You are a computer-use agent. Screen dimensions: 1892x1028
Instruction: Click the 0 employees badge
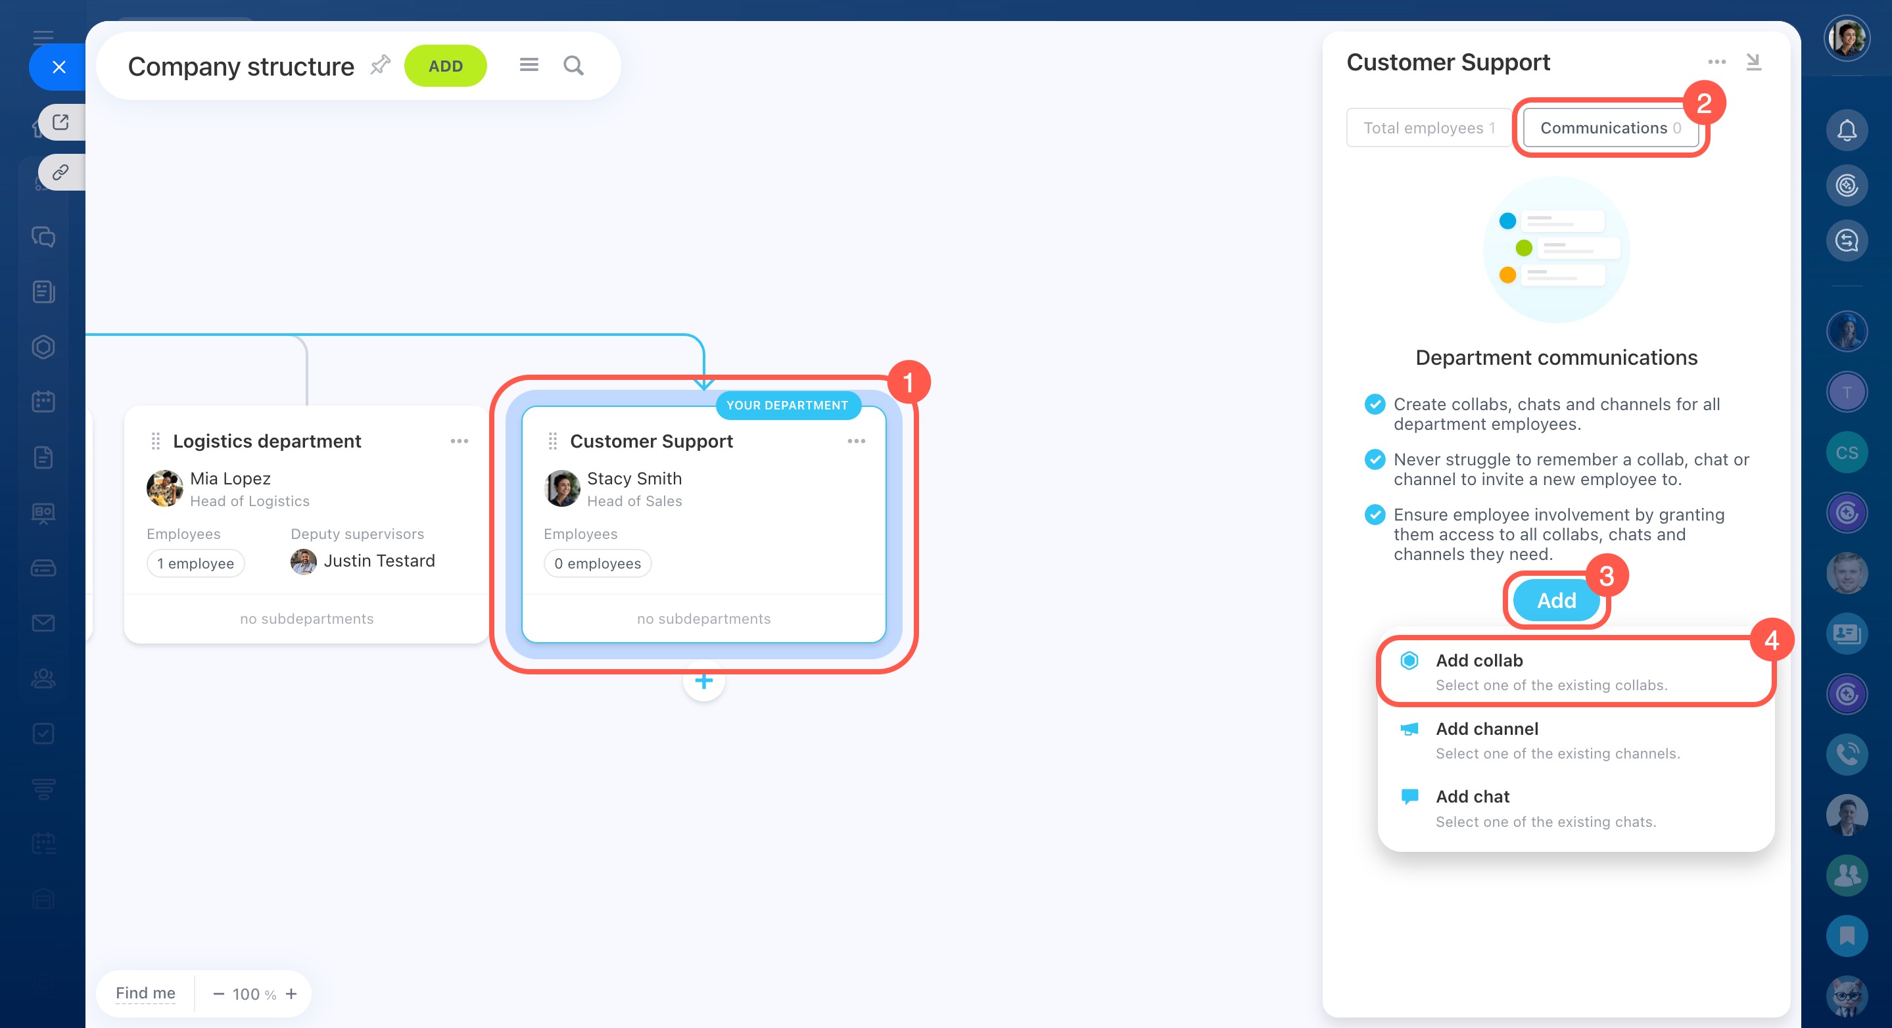(597, 563)
